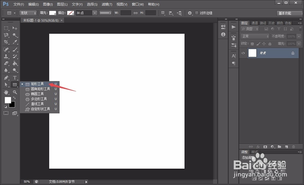304x185 pixels.
Task: Toggle the Background layer visibility eye
Action: click(243, 53)
